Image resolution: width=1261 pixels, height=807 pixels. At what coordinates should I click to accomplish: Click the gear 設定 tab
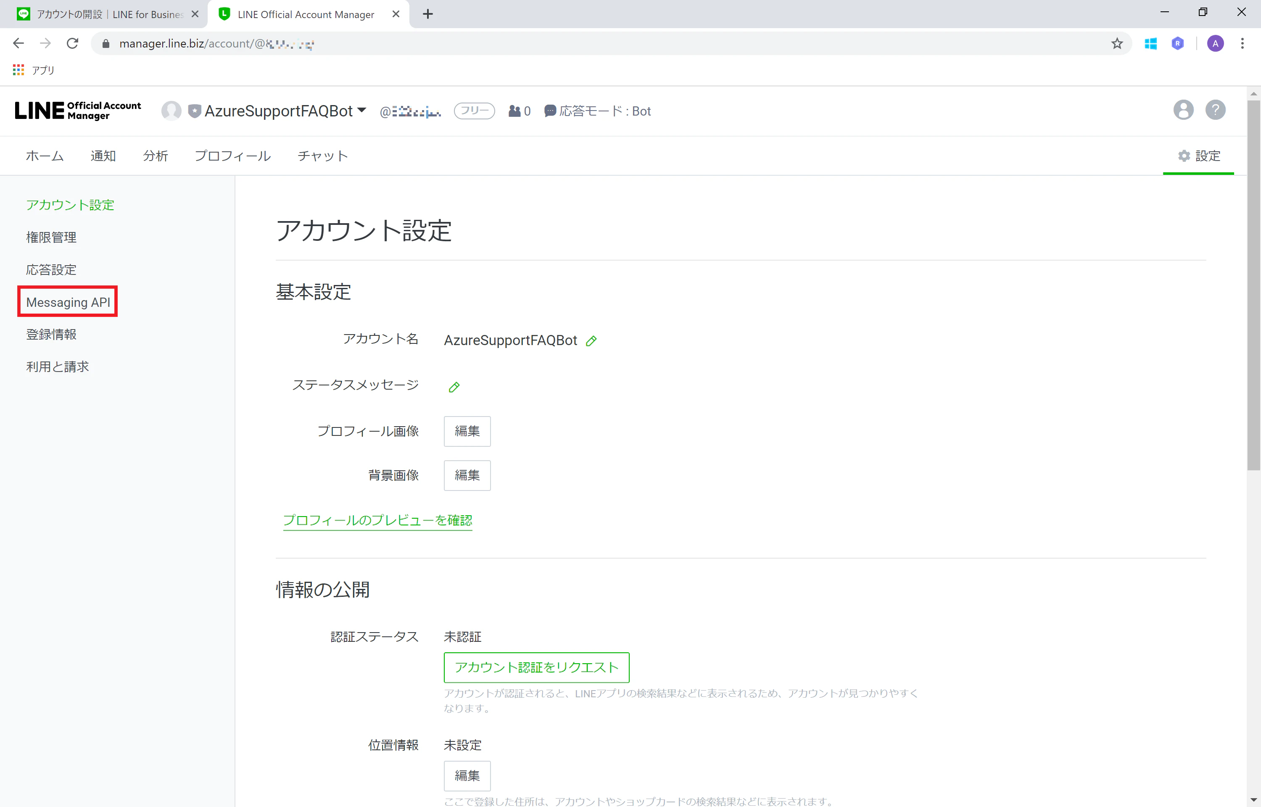(1199, 156)
